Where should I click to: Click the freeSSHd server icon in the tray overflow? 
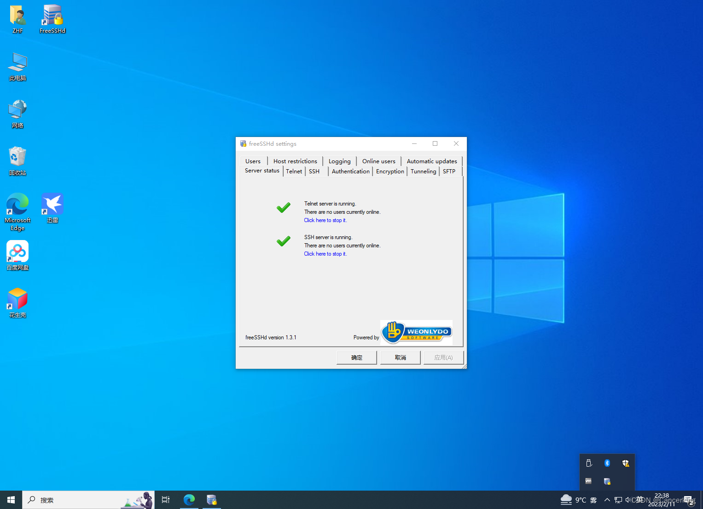607,481
